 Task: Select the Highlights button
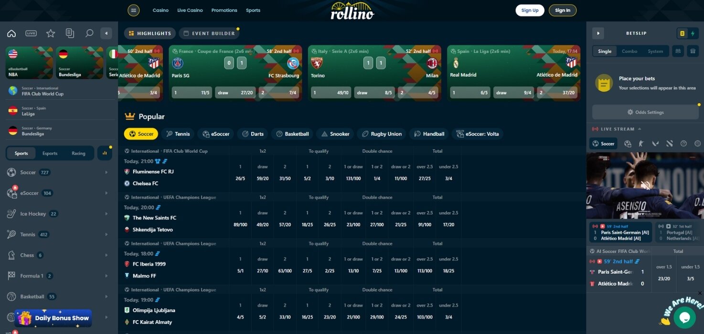pyautogui.click(x=150, y=33)
